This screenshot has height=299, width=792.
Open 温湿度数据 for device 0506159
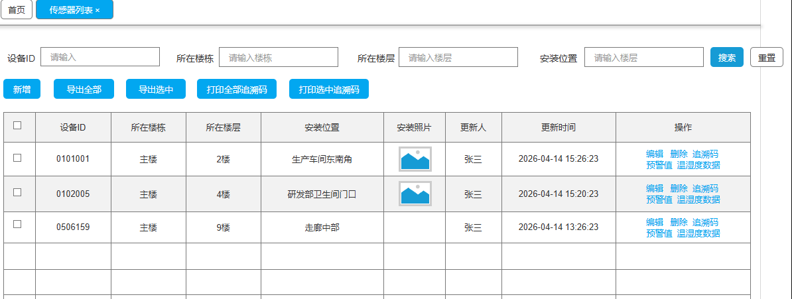[698, 233]
